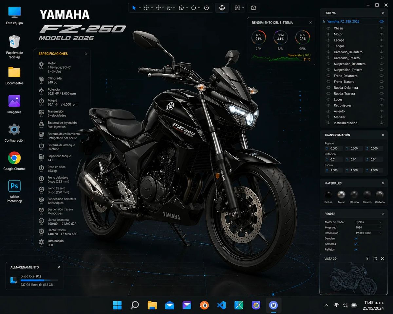Image resolution: width=393 pixels, height=314 pixels.
Task: Open Resolución 1920 x 1080 dropdown
Action: pyautogui.click(x=368, y=233)
